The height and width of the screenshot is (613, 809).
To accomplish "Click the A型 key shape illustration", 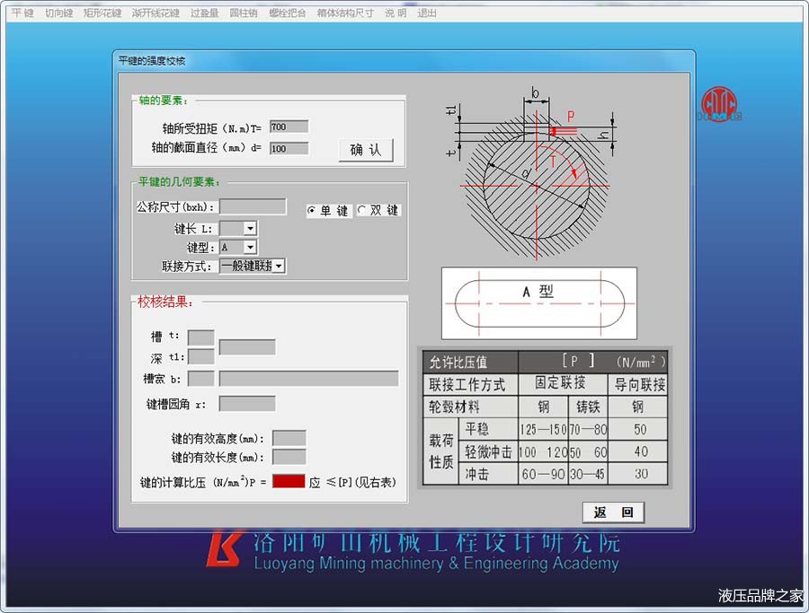I will click(x=538, y=303).
